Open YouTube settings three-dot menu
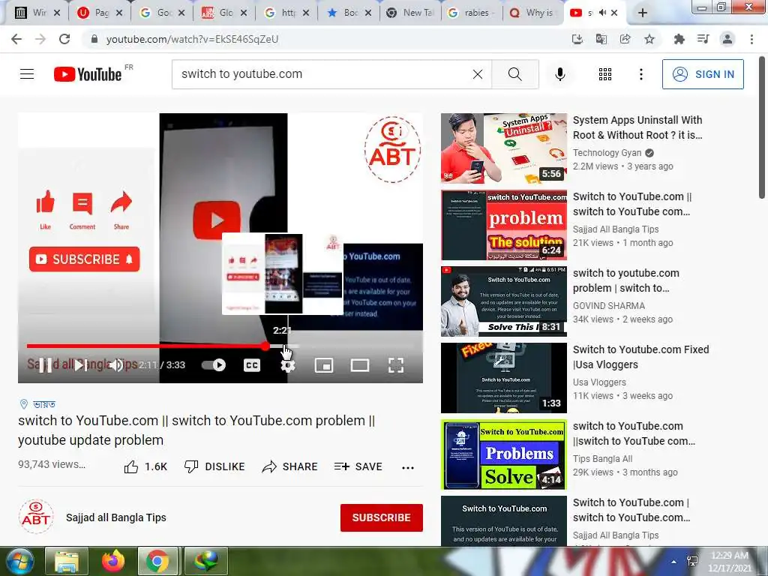Screen dimensions: 768x576 (x=640, y=74)
